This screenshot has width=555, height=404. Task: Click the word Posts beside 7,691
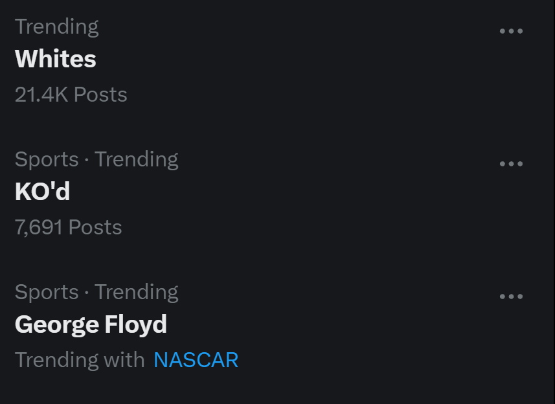coord(95,227)
